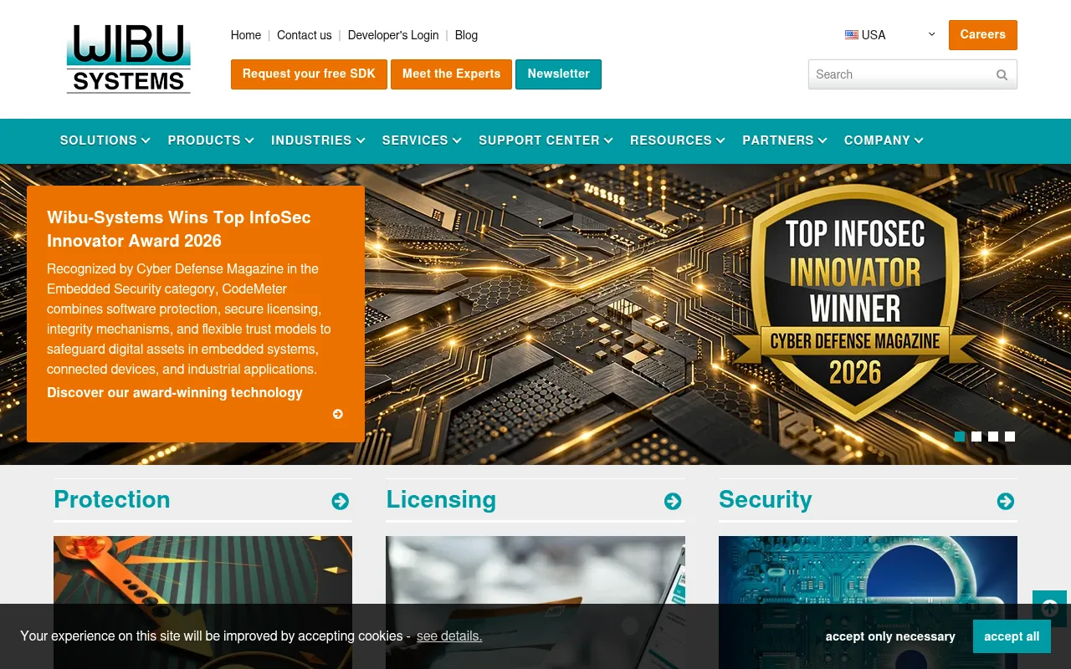
Task: Select the fourth carousel slide indicator
Action: coord(1010,437)
